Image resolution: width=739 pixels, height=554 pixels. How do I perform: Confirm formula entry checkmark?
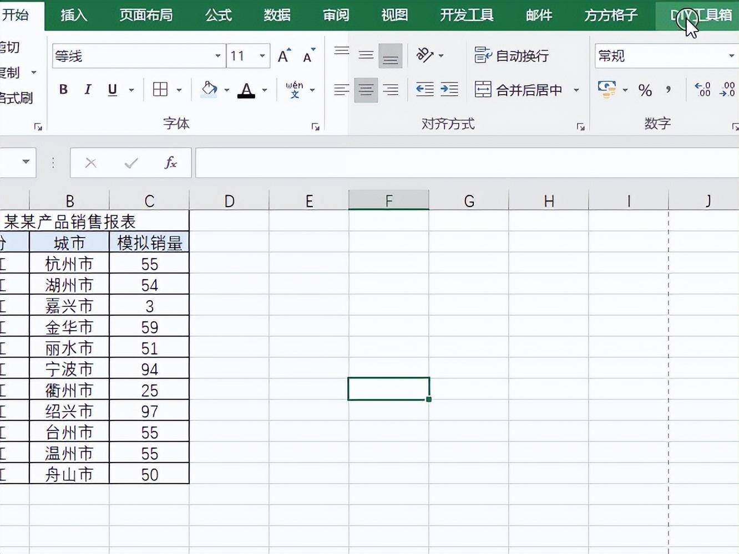pyautogui.click(x=131, y=163)
